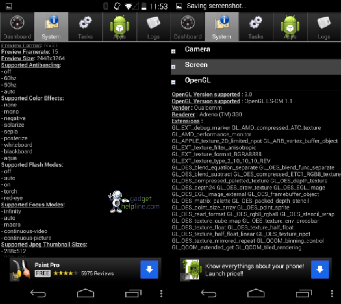Switch to Tasks tab in left screenshot
Screen dimensions: 341x304
85,27
